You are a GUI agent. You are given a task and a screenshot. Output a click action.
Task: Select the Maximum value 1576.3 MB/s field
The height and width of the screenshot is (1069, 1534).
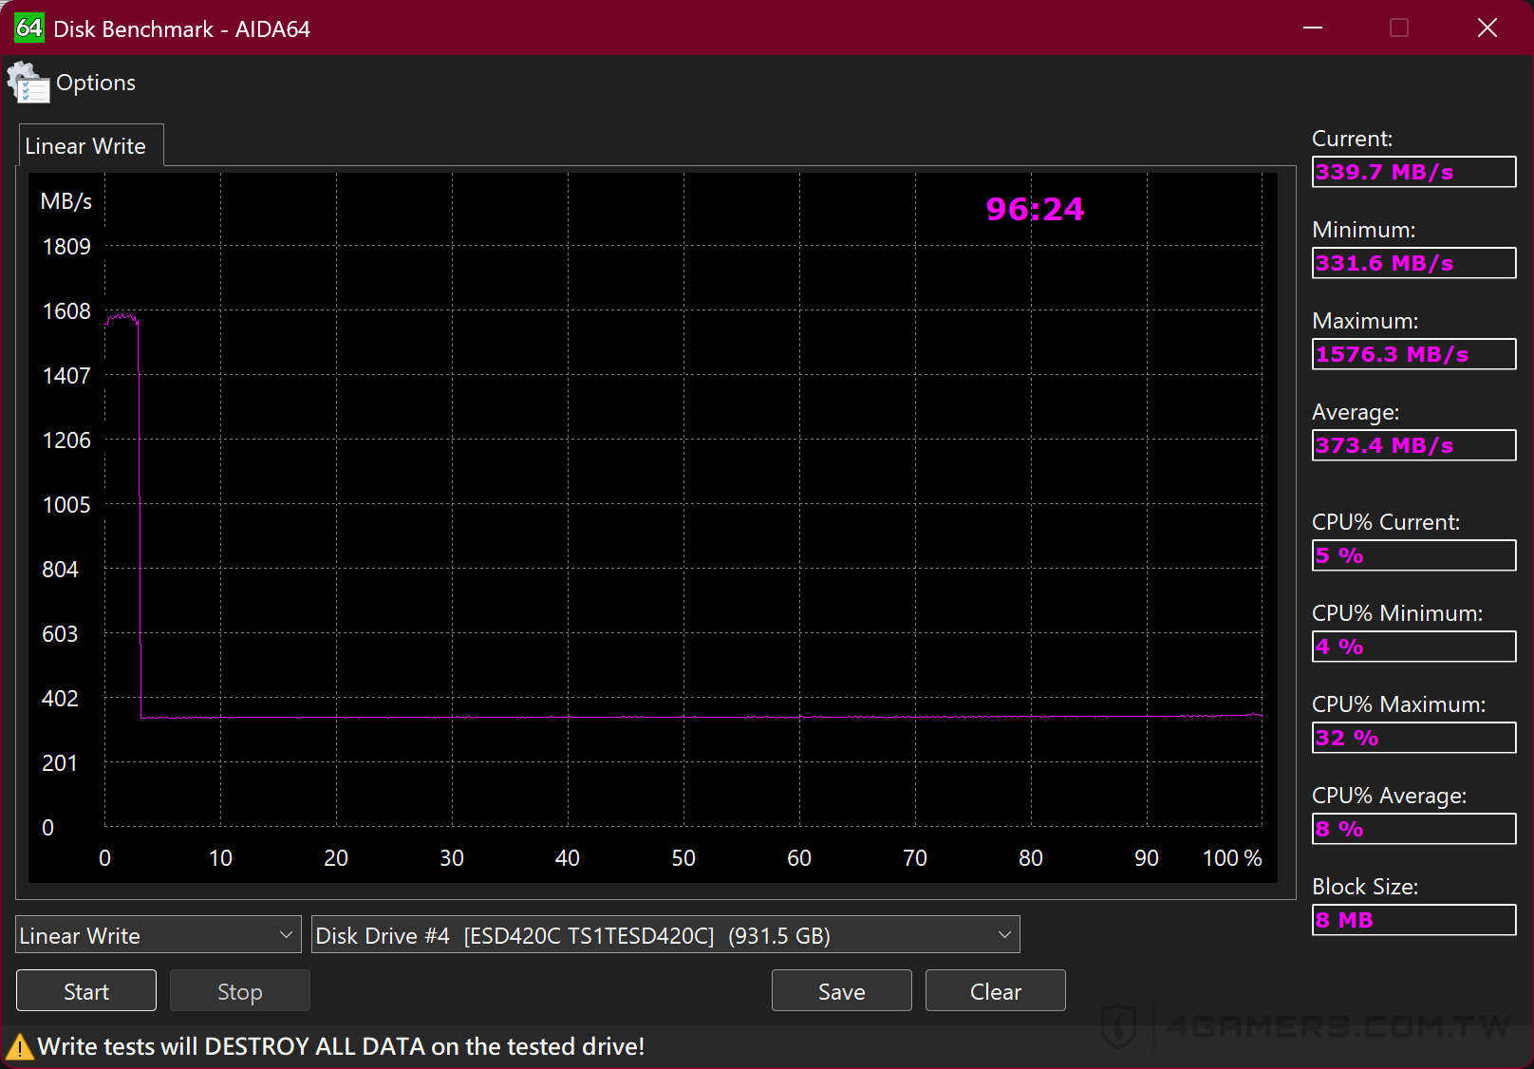click(1413, 354)
